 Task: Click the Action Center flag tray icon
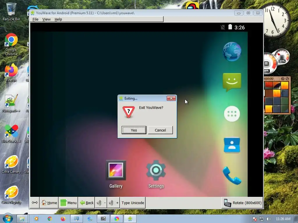pos(254,219)
